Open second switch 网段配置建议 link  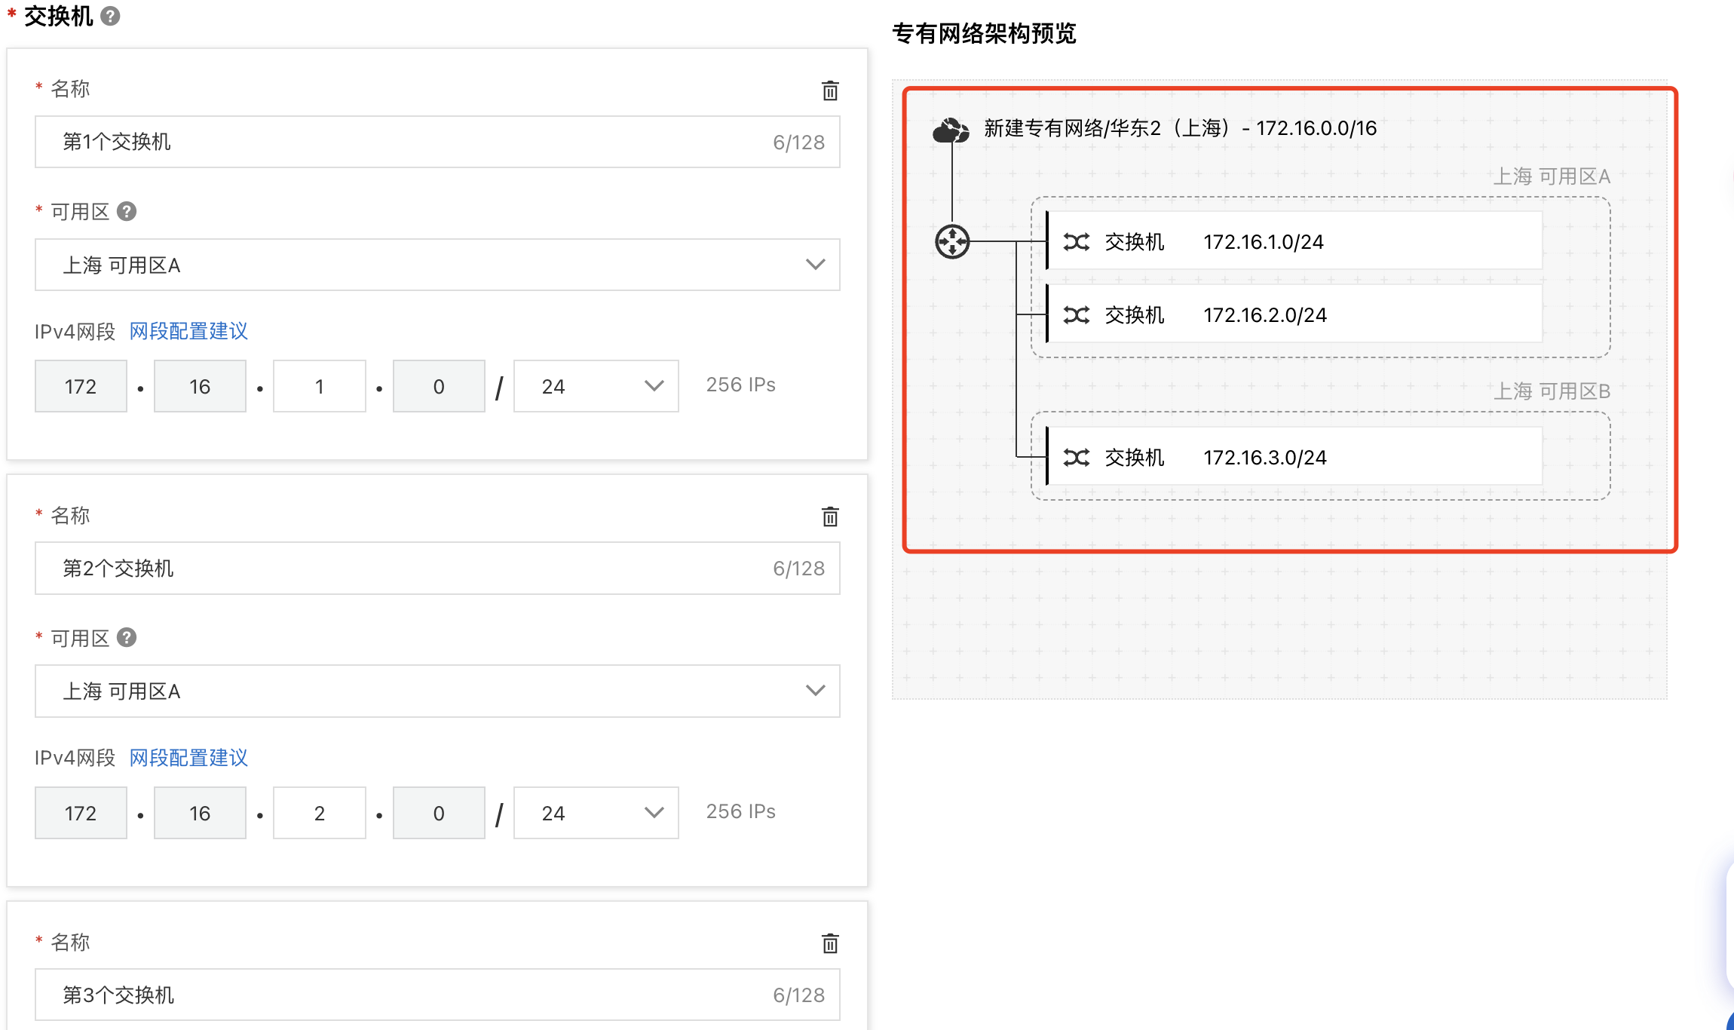188,758
